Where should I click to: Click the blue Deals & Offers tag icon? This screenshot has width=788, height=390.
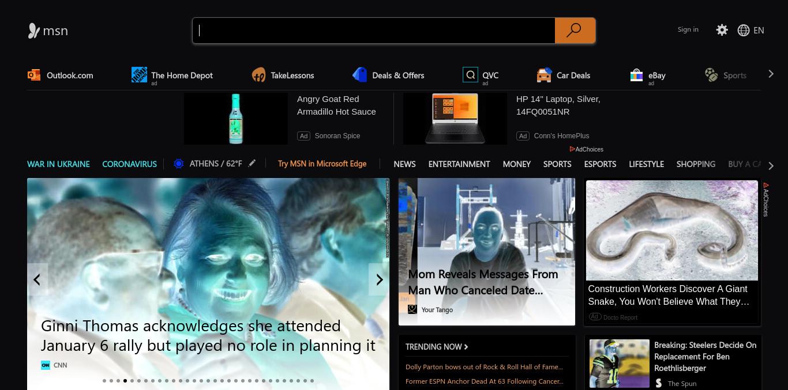360,75
